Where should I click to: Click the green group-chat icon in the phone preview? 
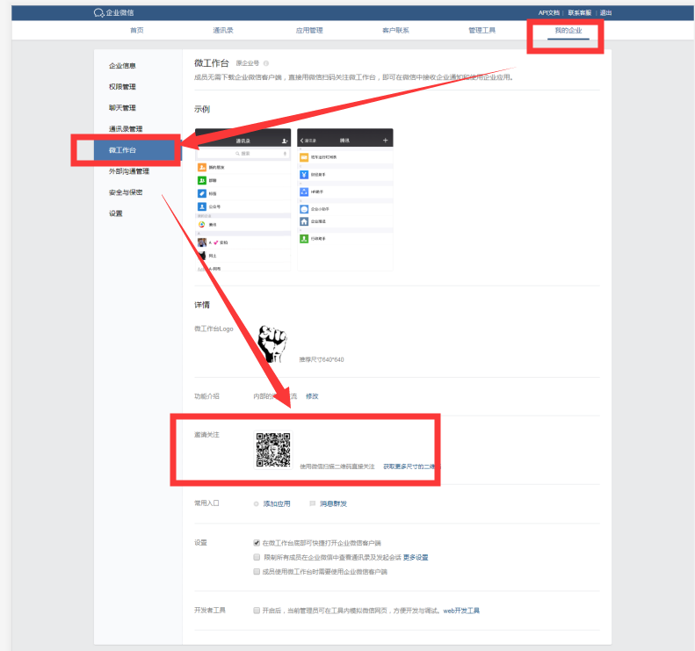click(x=202, y=180)
